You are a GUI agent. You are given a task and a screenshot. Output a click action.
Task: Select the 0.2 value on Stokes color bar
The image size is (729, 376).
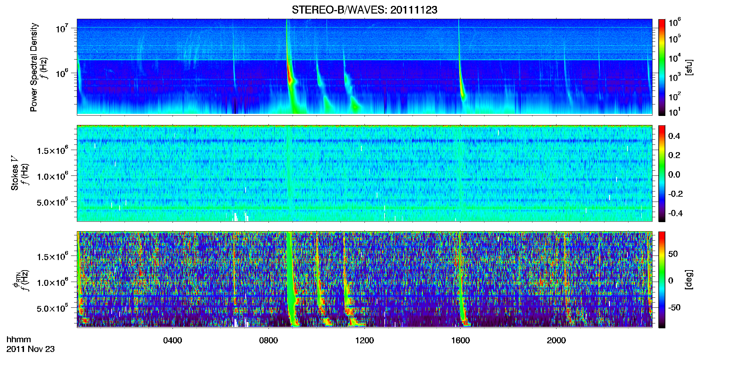pyautogui.click(x=674, y=155)
